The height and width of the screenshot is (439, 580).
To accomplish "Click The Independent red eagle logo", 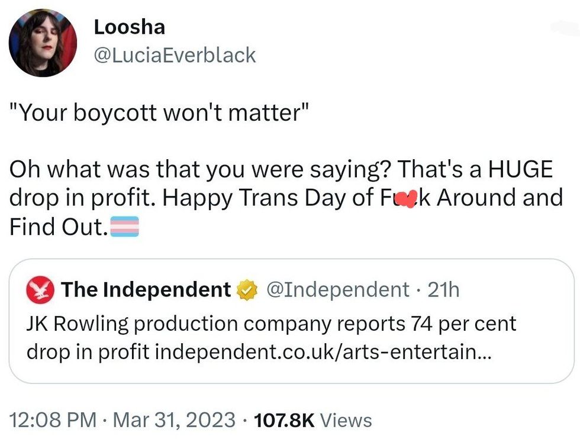I will click(41, 289).
